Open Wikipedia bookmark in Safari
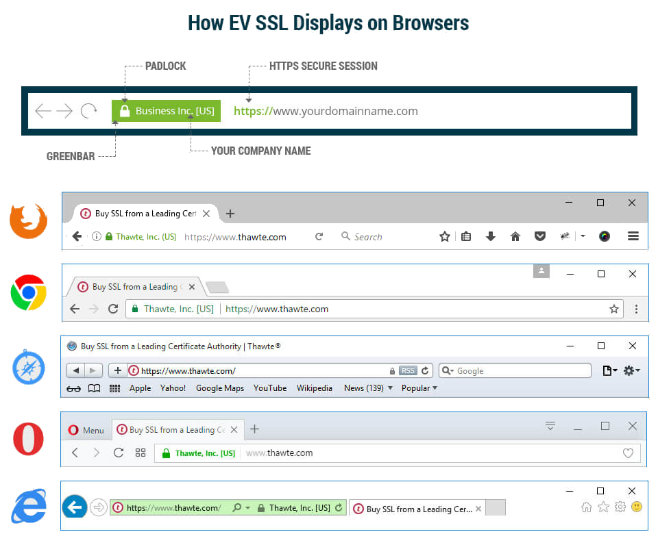The image size is (658, 545). [315, 388]
